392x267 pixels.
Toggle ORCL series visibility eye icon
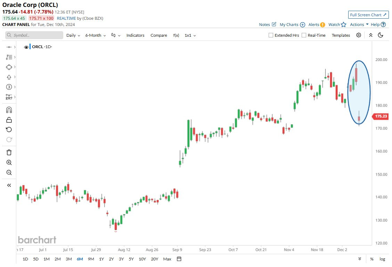[x=26, y=47]
